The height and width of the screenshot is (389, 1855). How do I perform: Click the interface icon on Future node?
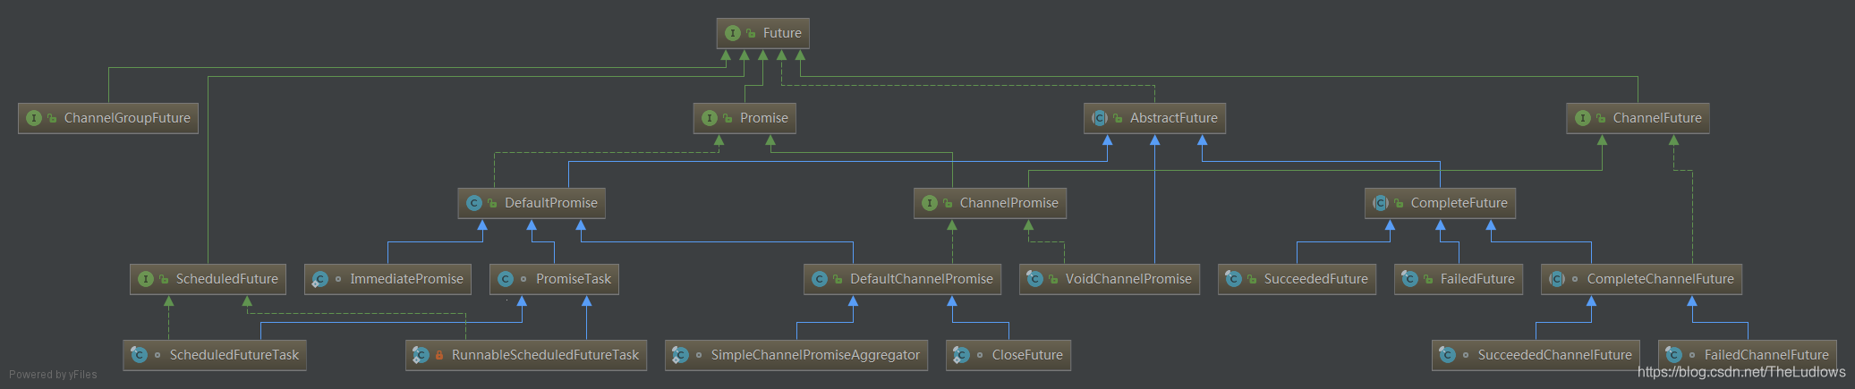[733, 33]
